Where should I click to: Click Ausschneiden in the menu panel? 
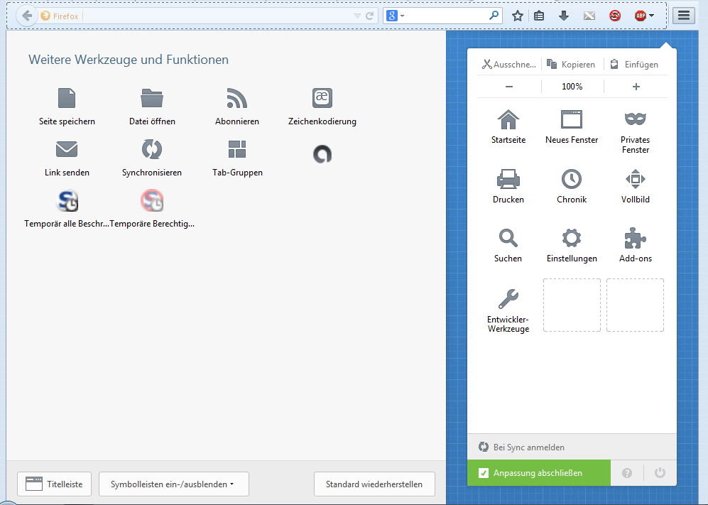[509, 65]
